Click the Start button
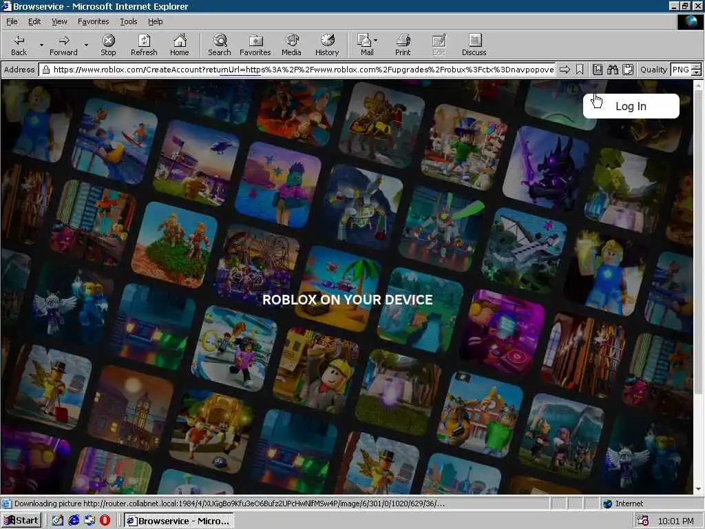This screenshot has height=529, width=705. click(x=21, y=521)
